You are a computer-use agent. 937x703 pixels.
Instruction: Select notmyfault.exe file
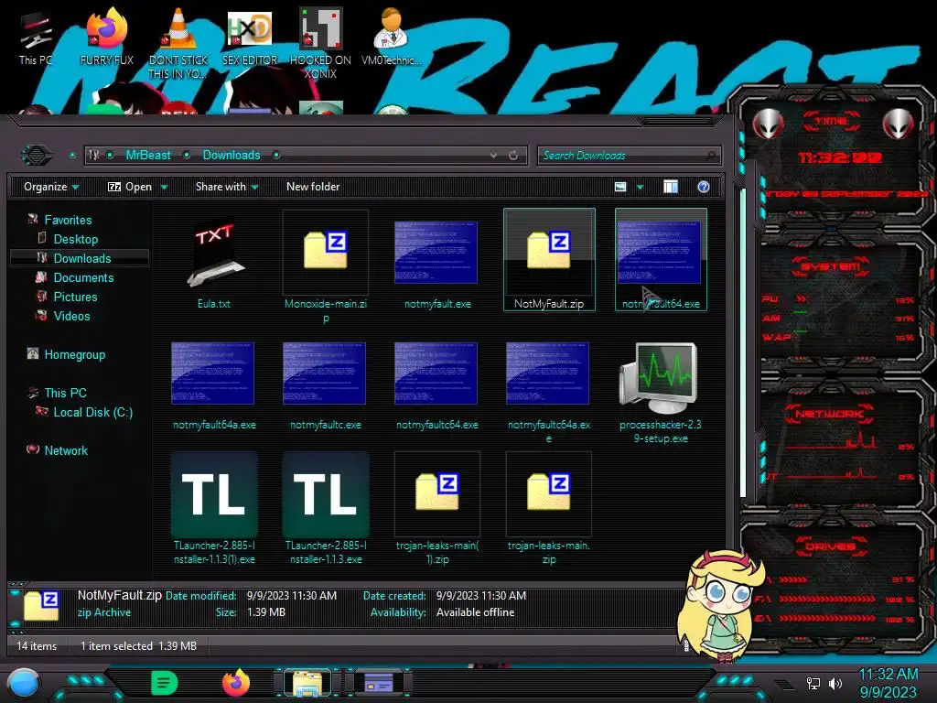click(436, 261)
